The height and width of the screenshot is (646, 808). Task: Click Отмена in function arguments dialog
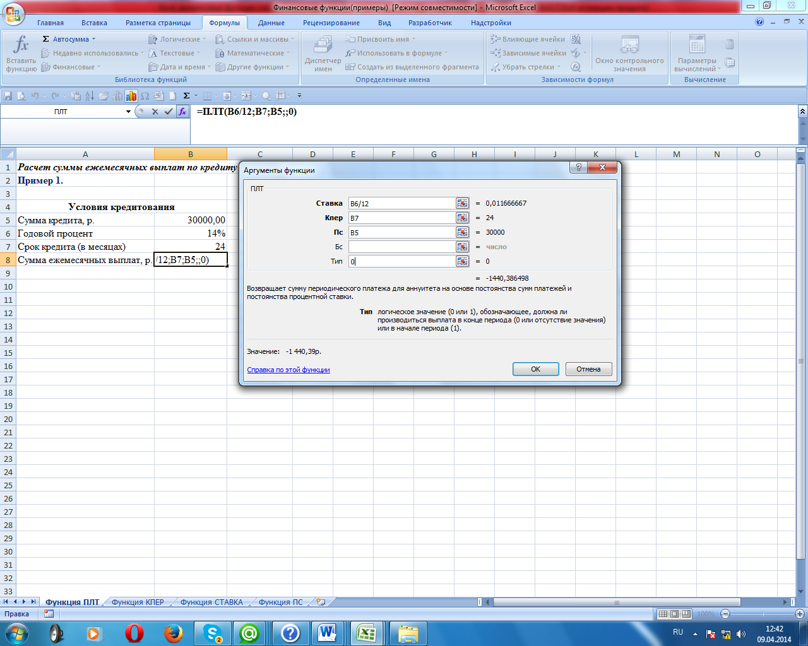coord(588,369)
